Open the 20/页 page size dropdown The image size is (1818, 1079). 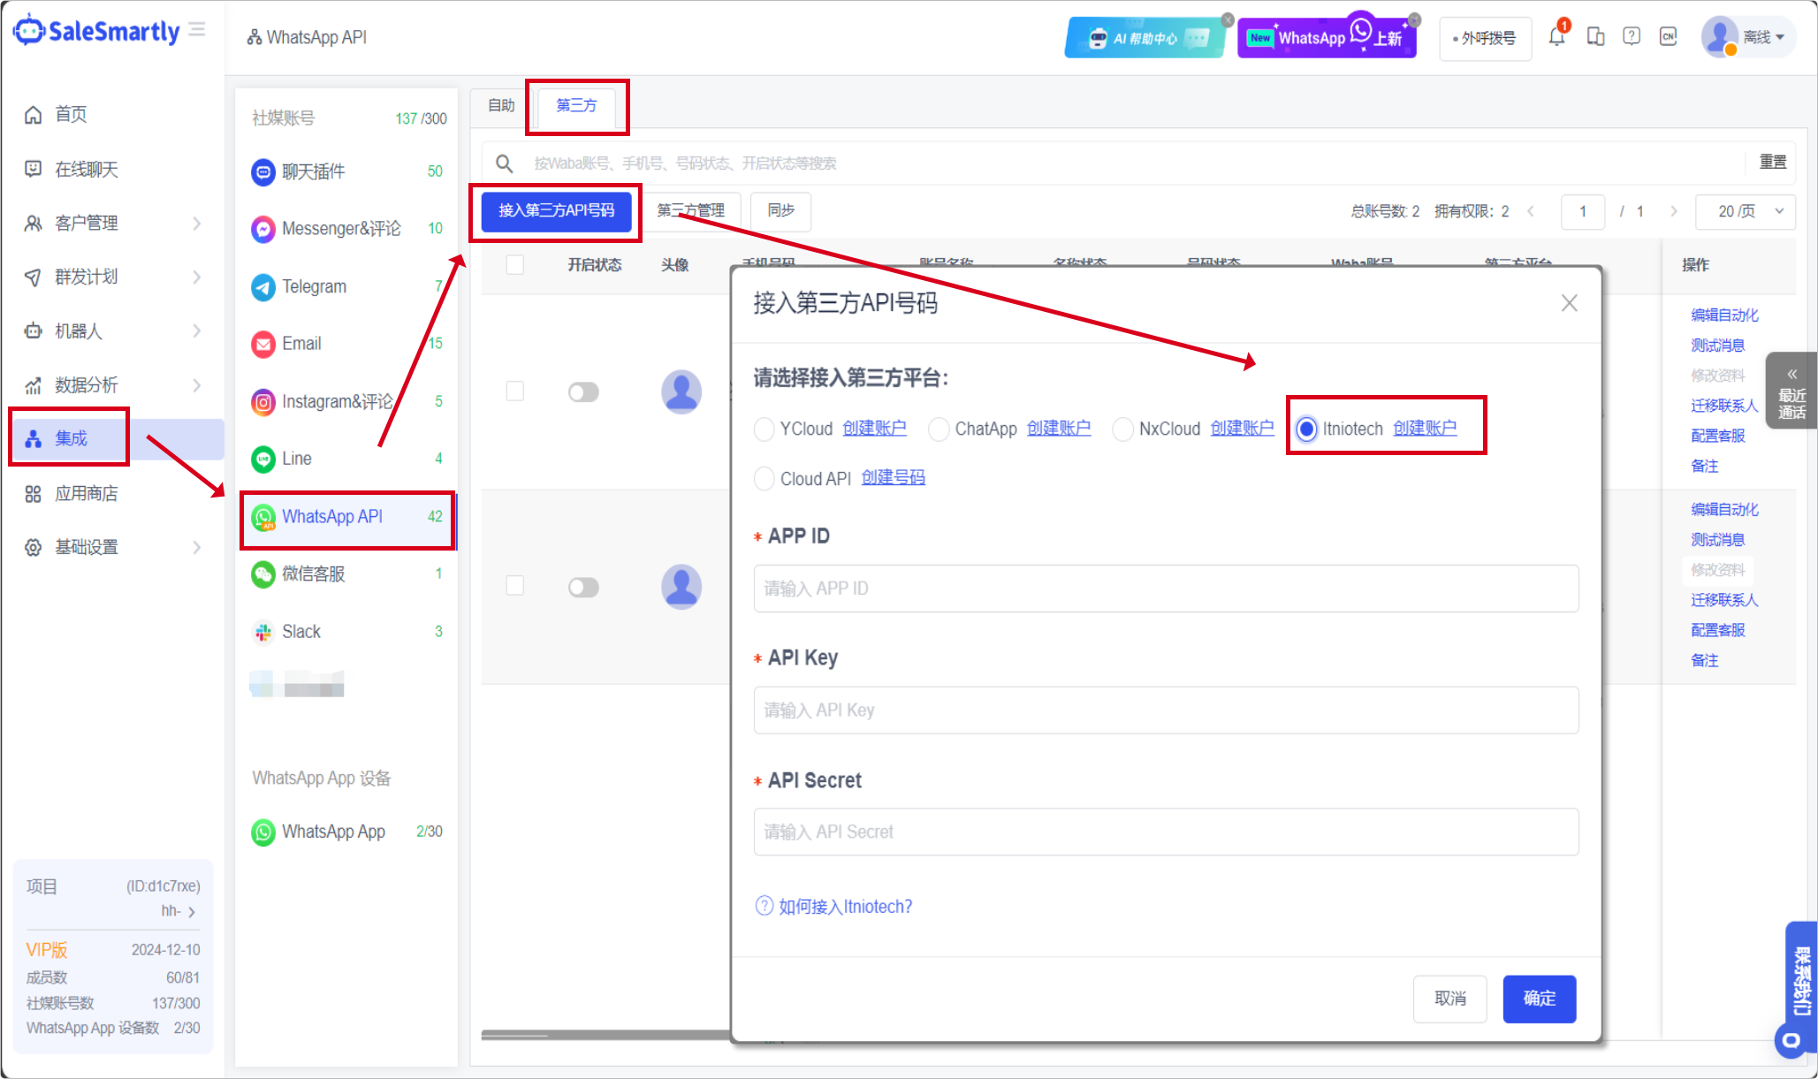click(1745, 211)
